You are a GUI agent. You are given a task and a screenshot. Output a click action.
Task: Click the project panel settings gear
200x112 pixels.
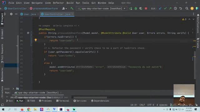[11, 14]
